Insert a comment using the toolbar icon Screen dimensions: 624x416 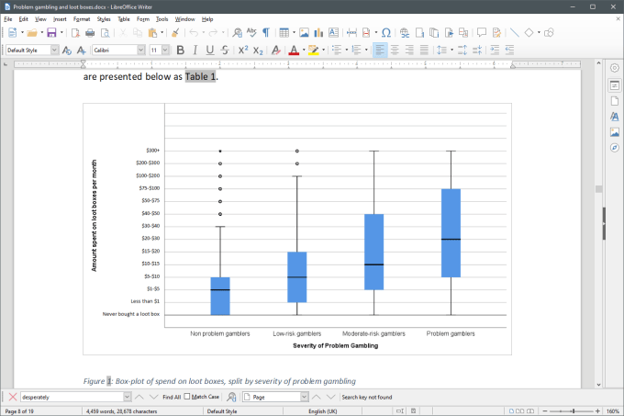482,33
